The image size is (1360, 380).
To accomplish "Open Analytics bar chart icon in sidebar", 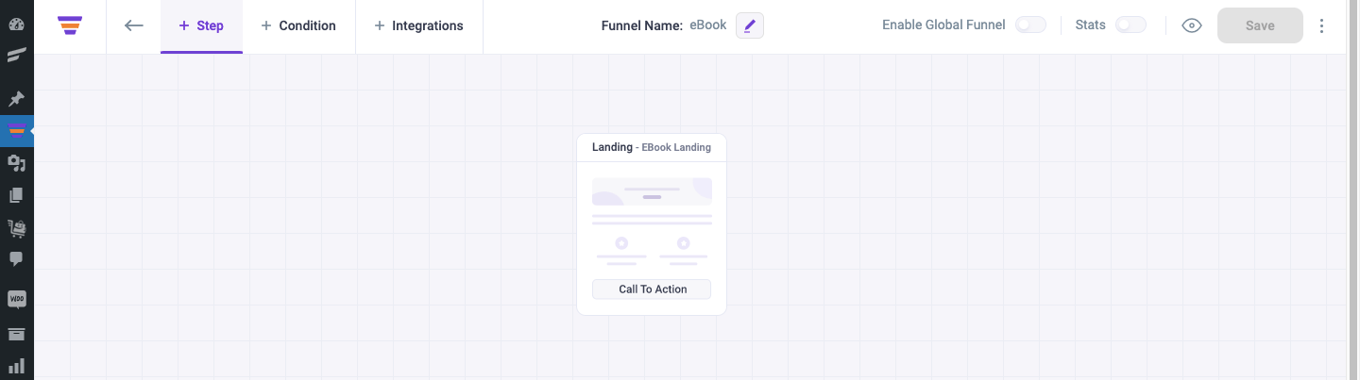I will (16, 366).
